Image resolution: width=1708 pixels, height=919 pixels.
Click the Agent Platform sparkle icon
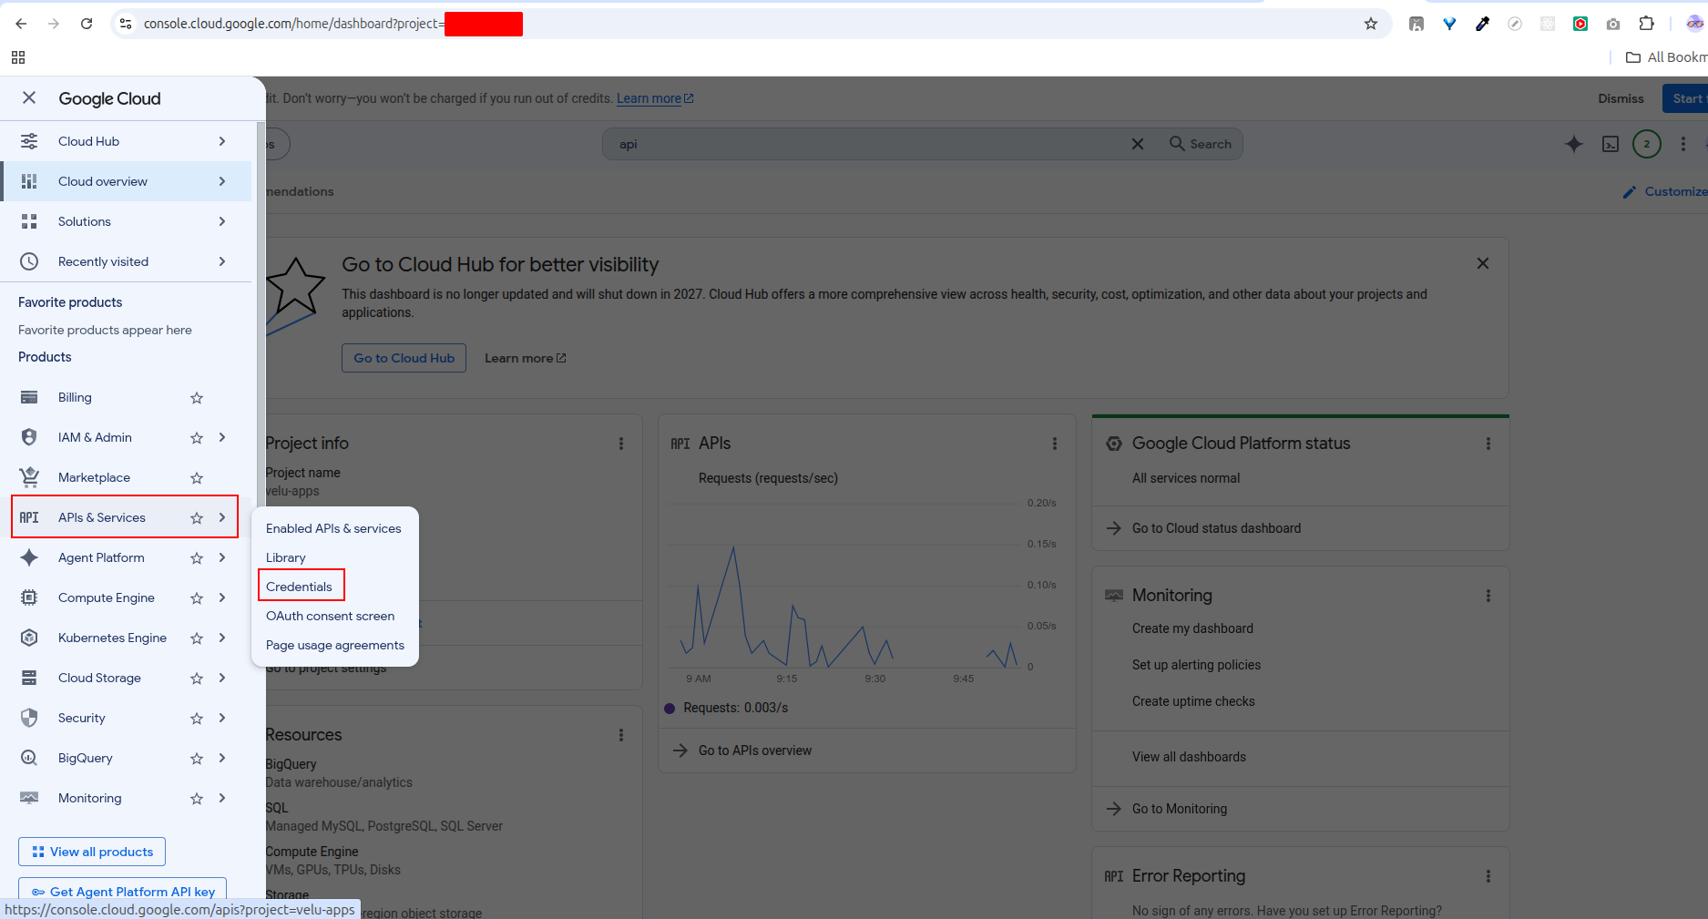point(29,557)
